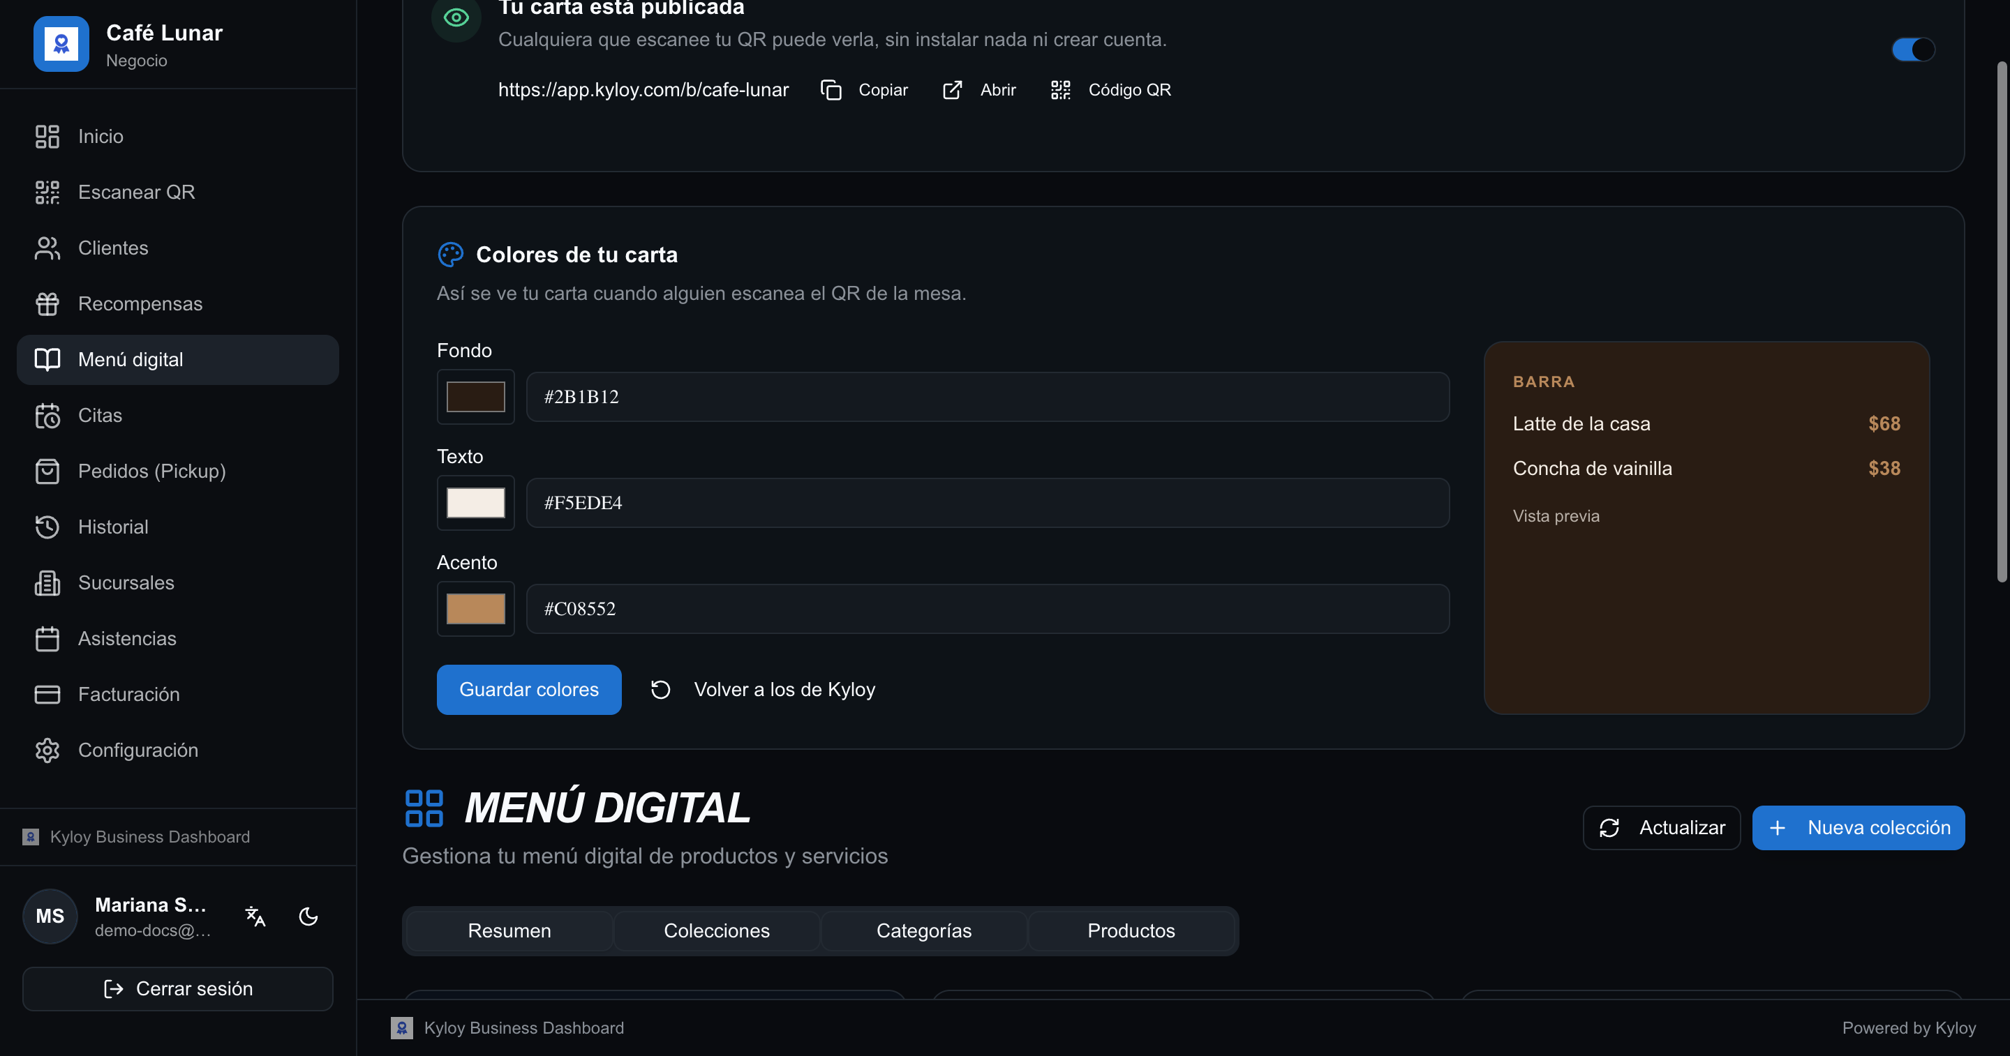Click the Inicio dashboard icon
The image size is (2010, 1056).
tap(47, 137)
